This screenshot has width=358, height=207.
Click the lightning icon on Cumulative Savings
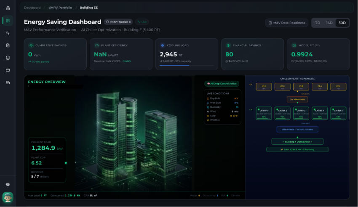point(31,45)
